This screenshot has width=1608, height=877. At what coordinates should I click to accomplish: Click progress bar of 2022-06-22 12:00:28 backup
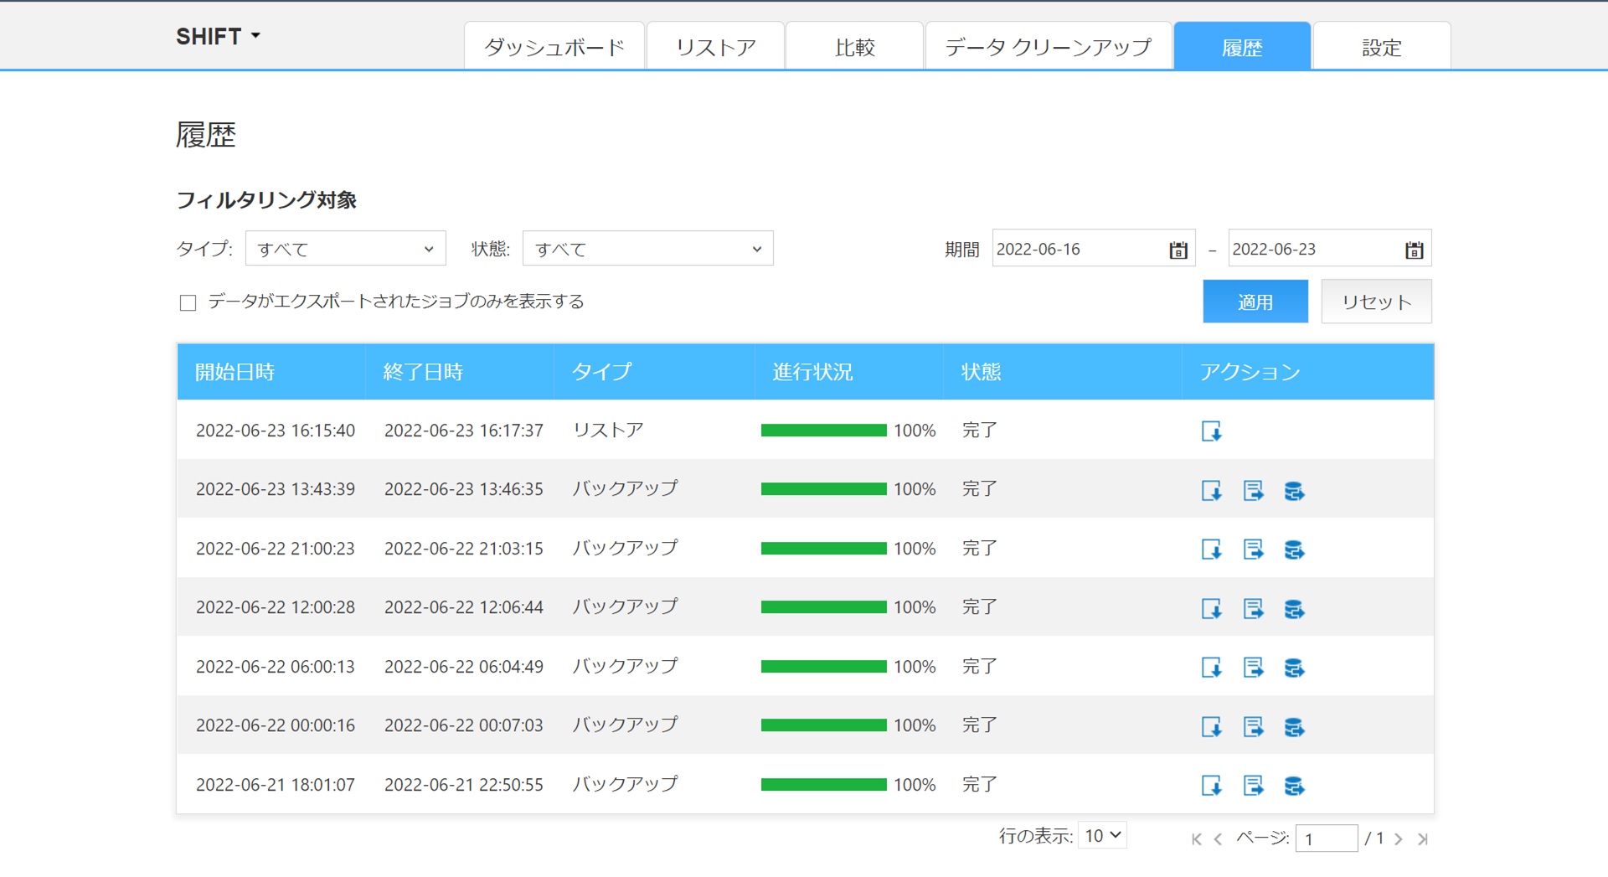pos(824,607)
